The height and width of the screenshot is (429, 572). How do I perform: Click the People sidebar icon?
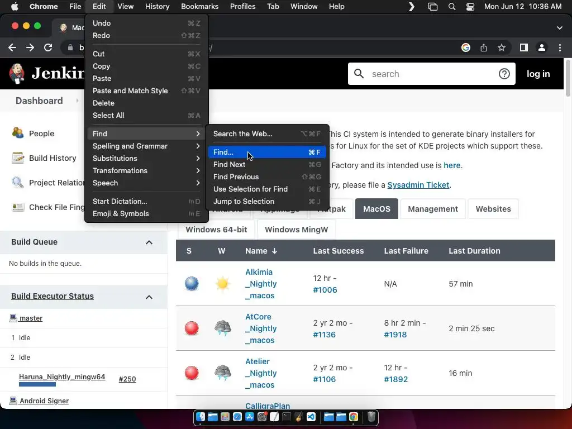tap(18, 133)
